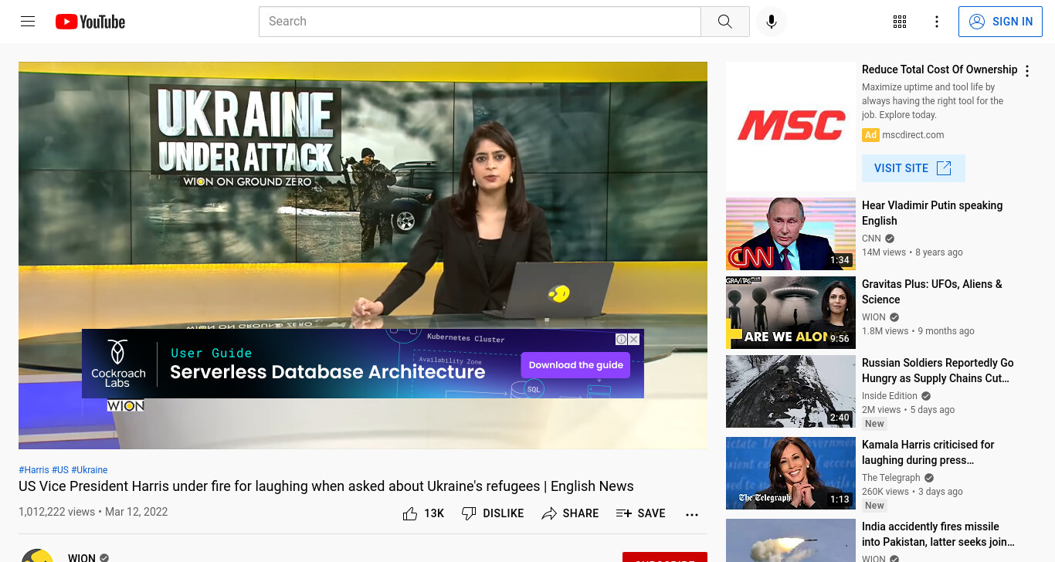The width and height of the screenshot is (1055, 562).
Task: Open the mscdirect.com link
Action: tap(913, 134)
